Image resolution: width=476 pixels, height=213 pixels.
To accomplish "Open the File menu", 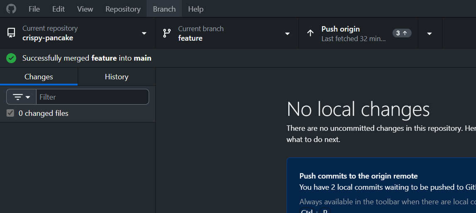I will point(34,9).
